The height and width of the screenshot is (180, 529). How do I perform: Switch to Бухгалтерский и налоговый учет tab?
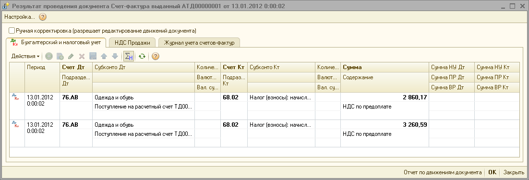pyautogui.click(x=56, y=43)
